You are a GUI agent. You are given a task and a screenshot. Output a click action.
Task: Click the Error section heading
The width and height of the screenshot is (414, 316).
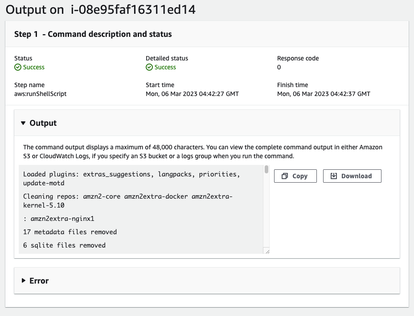coord(39,281)
